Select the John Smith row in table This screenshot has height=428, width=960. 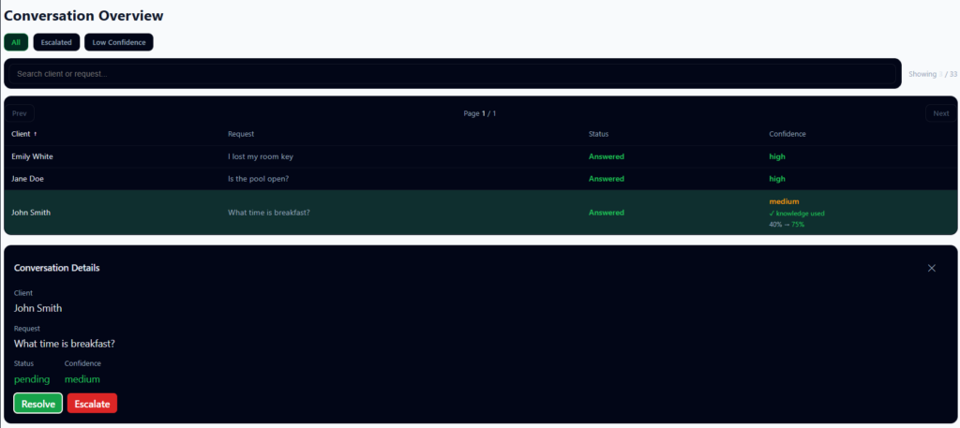[29, 213]
